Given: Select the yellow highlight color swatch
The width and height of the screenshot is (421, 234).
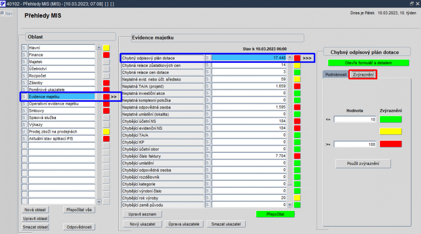Looking at the screenshot, I should click(390, 132).
